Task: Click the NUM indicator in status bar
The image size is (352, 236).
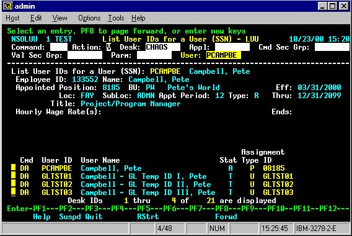Action: [x=217, y=229]
